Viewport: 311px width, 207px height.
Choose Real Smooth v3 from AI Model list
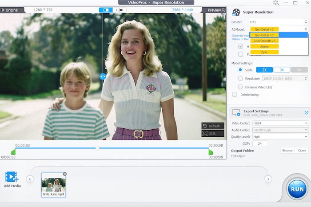click(264, 40)
